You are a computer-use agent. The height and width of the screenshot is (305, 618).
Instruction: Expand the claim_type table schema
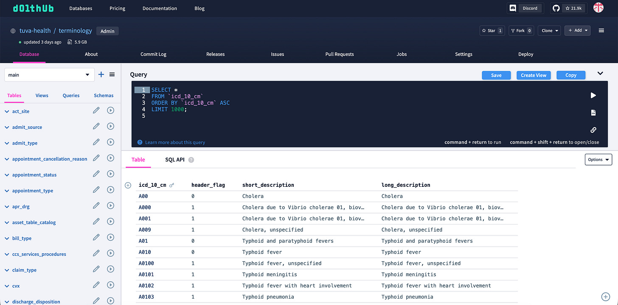click(7, 270)
